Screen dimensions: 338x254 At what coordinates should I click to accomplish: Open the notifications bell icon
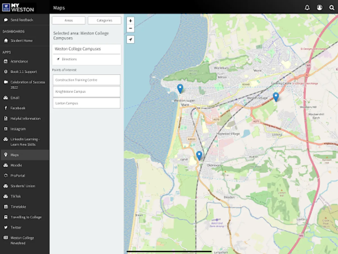pyautogui.click(x=307, y=8)
